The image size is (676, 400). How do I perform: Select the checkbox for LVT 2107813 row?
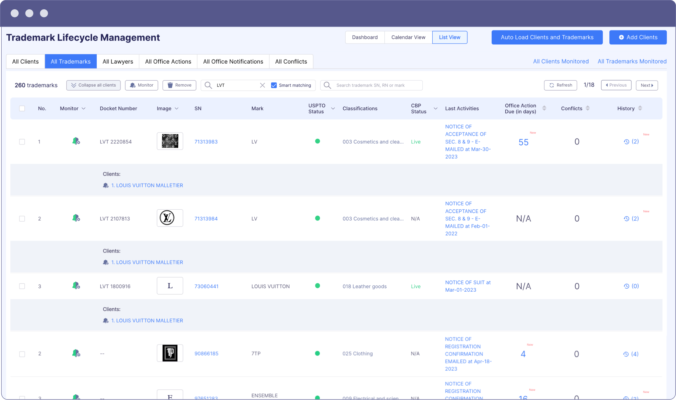click(x=22, y=219)
